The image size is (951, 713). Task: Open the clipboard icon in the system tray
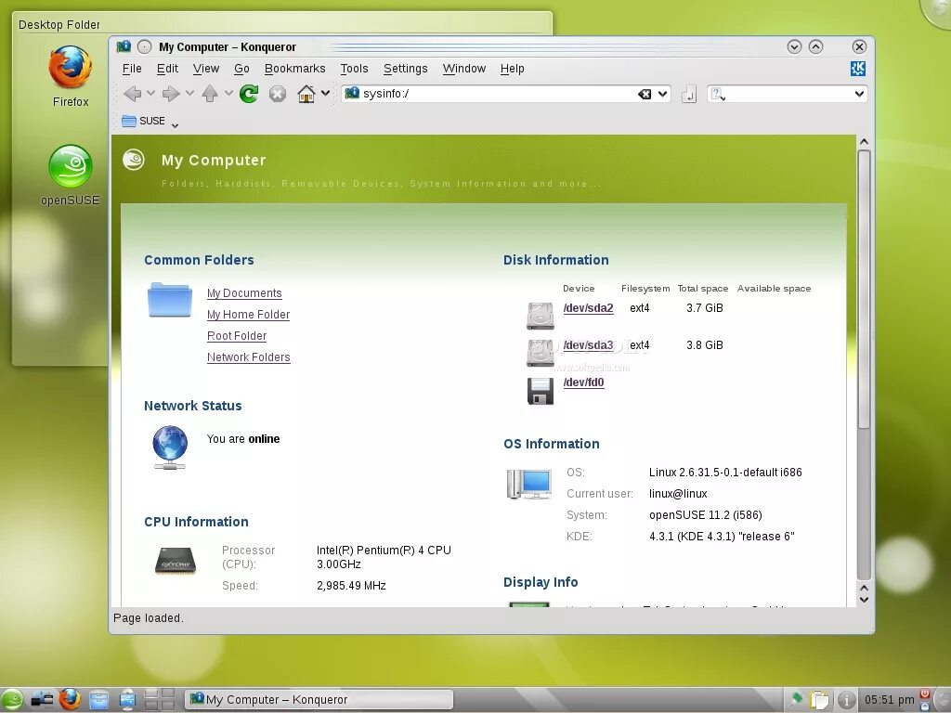coord(819,700)
